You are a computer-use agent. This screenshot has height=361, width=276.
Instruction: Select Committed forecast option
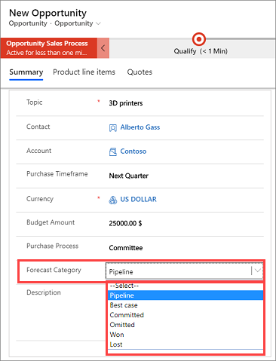click(x=186, y=315)
